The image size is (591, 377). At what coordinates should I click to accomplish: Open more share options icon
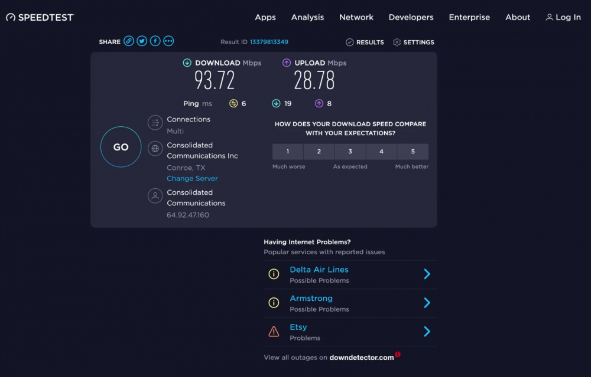168,41
